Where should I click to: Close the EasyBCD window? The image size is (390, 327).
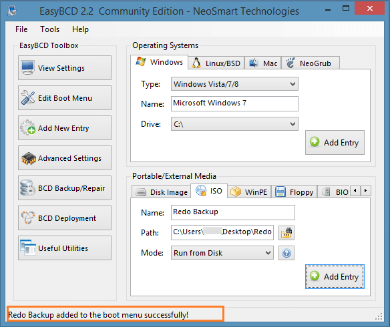pos(370,9)
